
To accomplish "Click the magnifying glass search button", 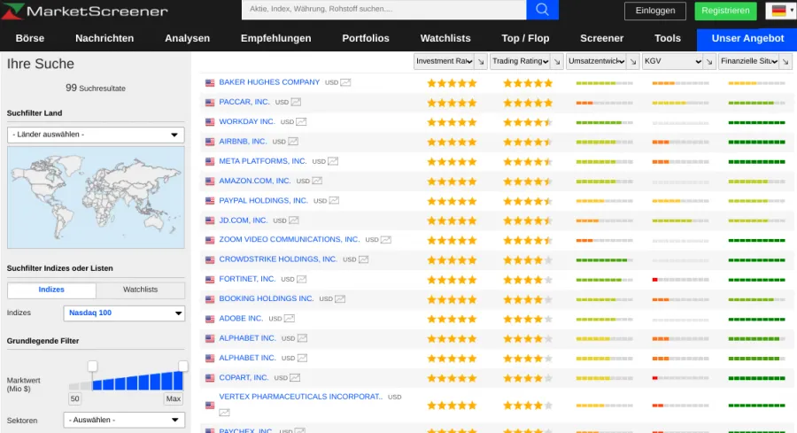I will pyautogui.click(x=542, y=10).
